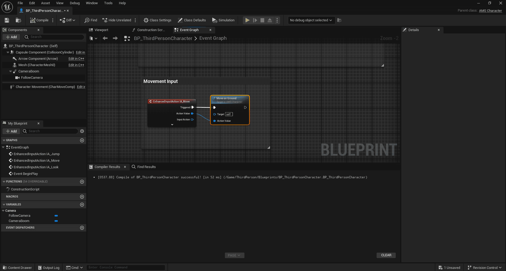The image size is (506, 271).
Task: Click FollowCamera variable blue type pill
Action: (56, 216)
